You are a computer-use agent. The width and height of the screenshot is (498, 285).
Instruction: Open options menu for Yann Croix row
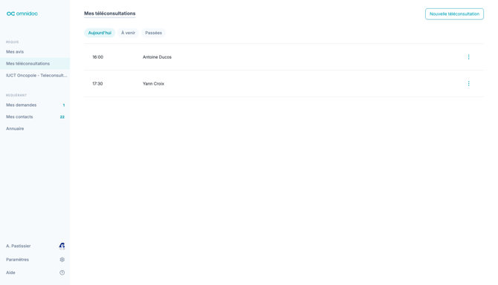(x=468, y=84)
